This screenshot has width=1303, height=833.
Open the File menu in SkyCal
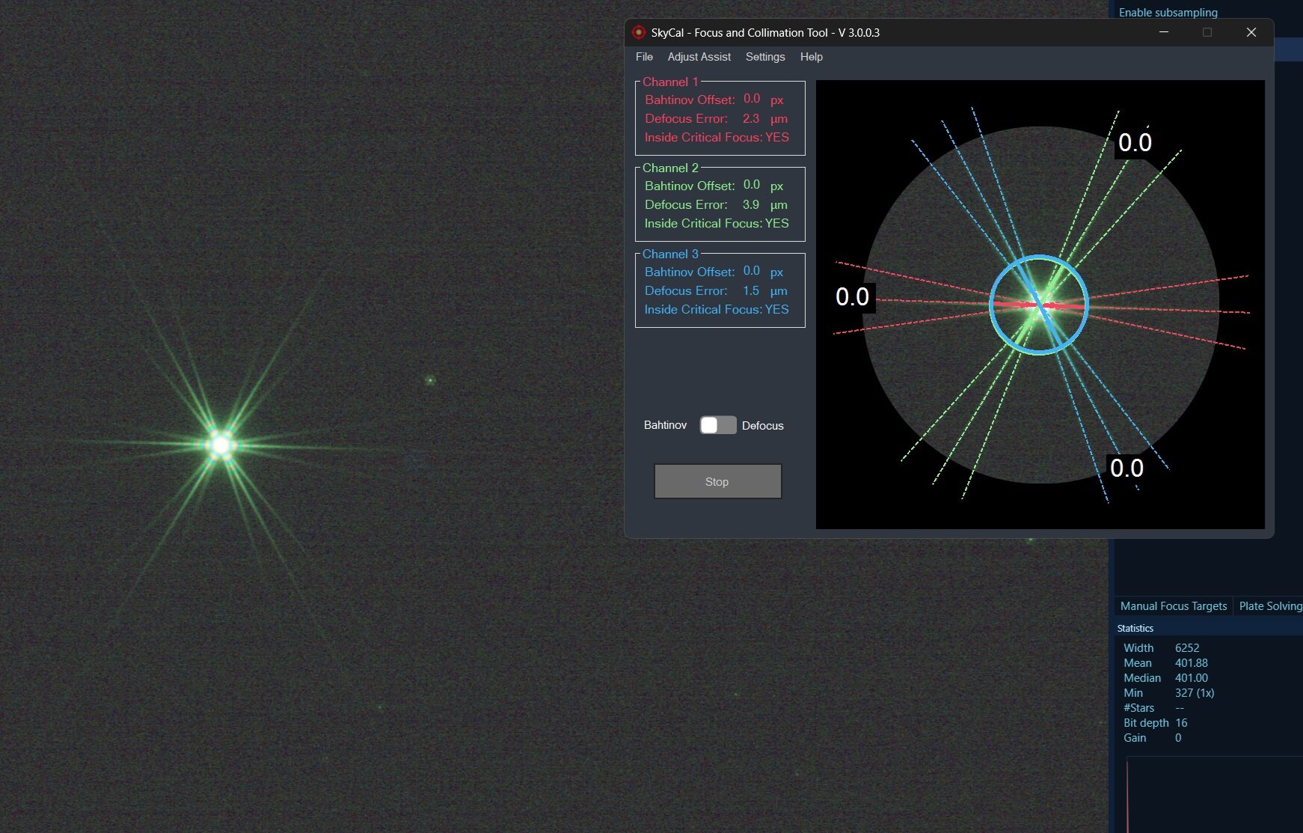click(x=644, y=57)
